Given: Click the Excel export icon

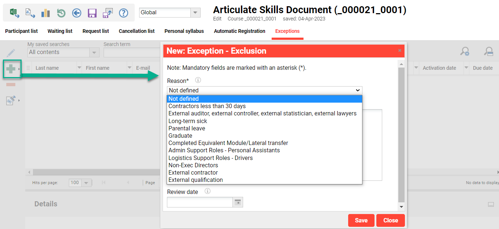Looking at the screenshot, I should click(15, 14).
